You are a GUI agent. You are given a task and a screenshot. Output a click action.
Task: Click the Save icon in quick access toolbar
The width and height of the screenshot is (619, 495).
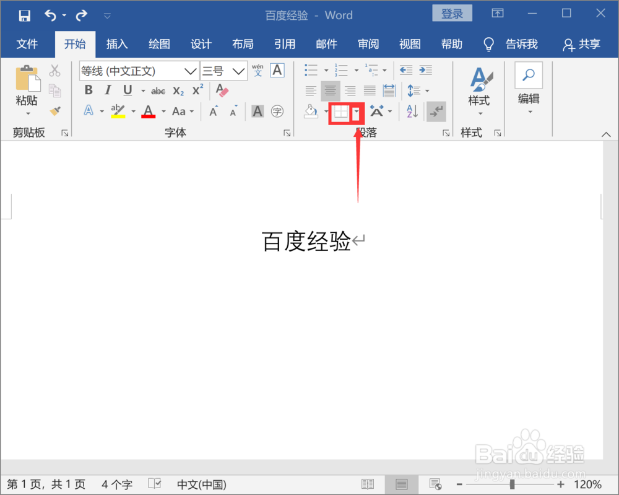(25, 15)
